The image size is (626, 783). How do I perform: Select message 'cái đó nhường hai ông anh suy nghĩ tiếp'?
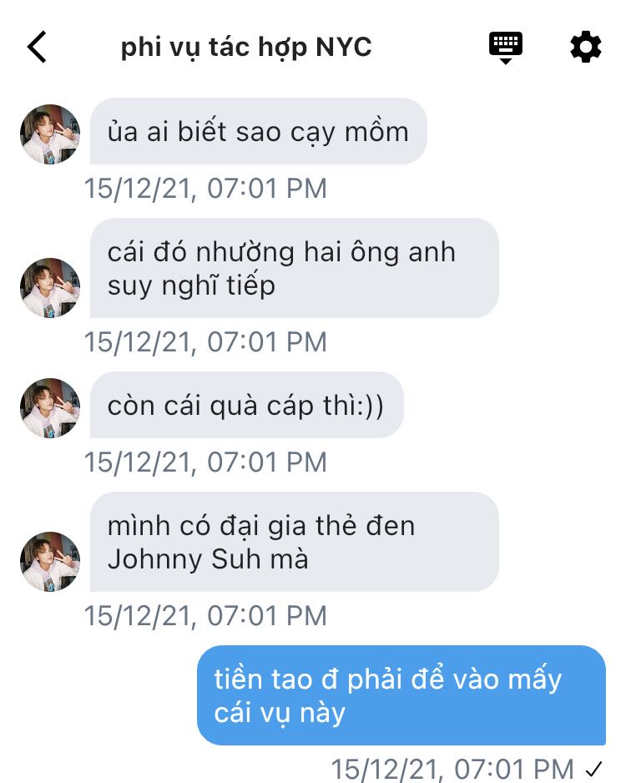pyautogui.click(x=294, y=268)
